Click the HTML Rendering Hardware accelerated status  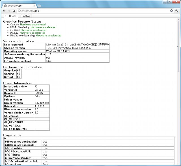click(43, 27)
